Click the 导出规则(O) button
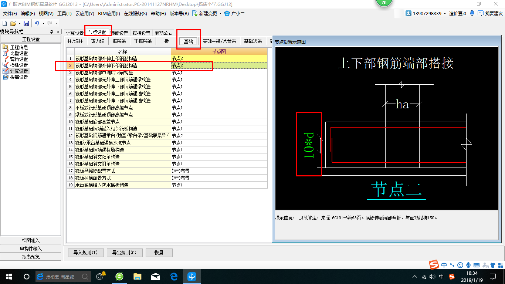This screenshot has width=505, height=284. [124, 253]
